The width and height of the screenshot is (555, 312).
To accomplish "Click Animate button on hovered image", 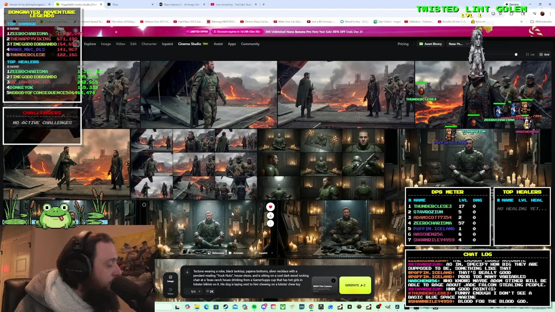I will 236,253.
